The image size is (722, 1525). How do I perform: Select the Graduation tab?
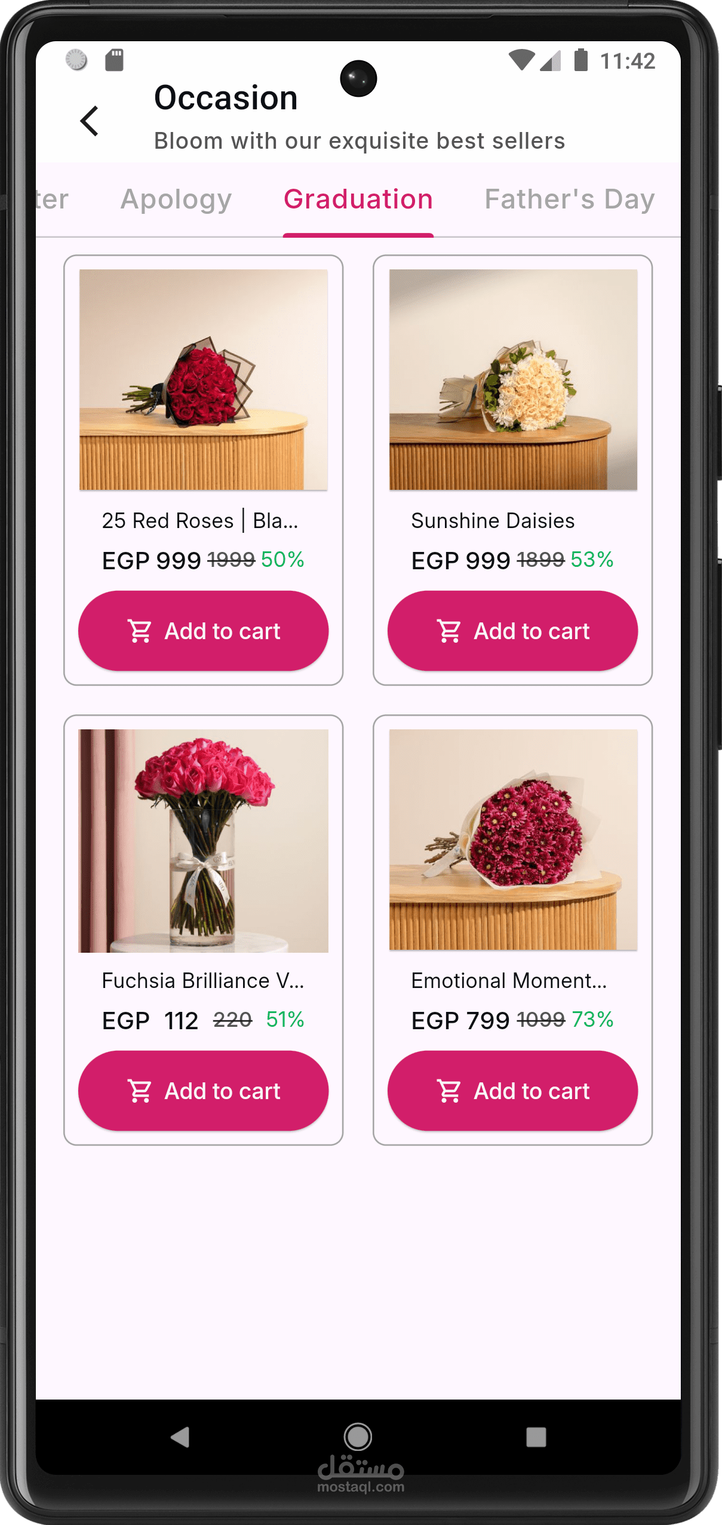[x=358, y=200]
